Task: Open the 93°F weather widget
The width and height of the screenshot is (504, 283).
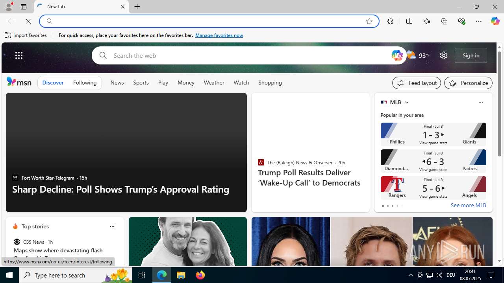Action: point(418,55)
